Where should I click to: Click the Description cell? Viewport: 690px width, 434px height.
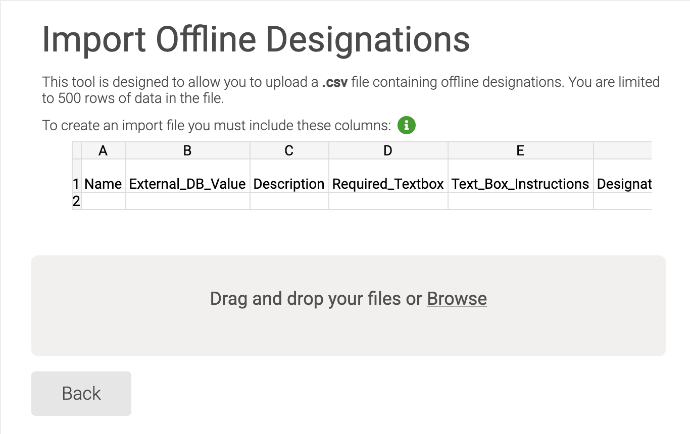coord(289,184)
